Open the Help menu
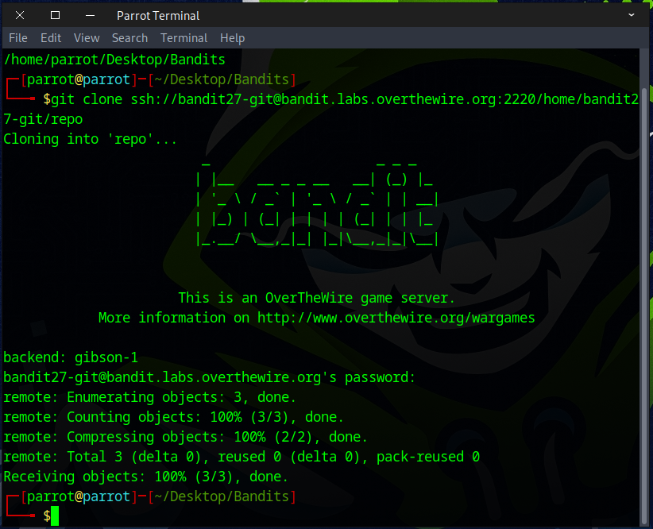 (x=232, y=38)
